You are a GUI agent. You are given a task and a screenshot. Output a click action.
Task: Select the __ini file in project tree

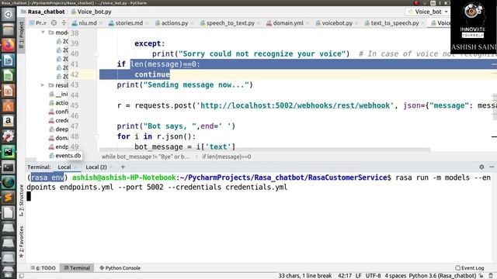[x=59, y=94]
